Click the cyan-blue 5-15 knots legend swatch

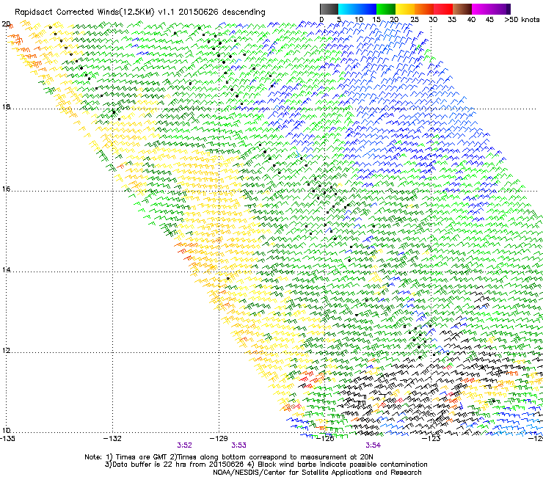357,9
